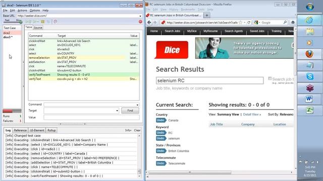Viewport: 323px width, 181px height.
Task: Switch to the Rollup tab
Action: tap(51, 130)
